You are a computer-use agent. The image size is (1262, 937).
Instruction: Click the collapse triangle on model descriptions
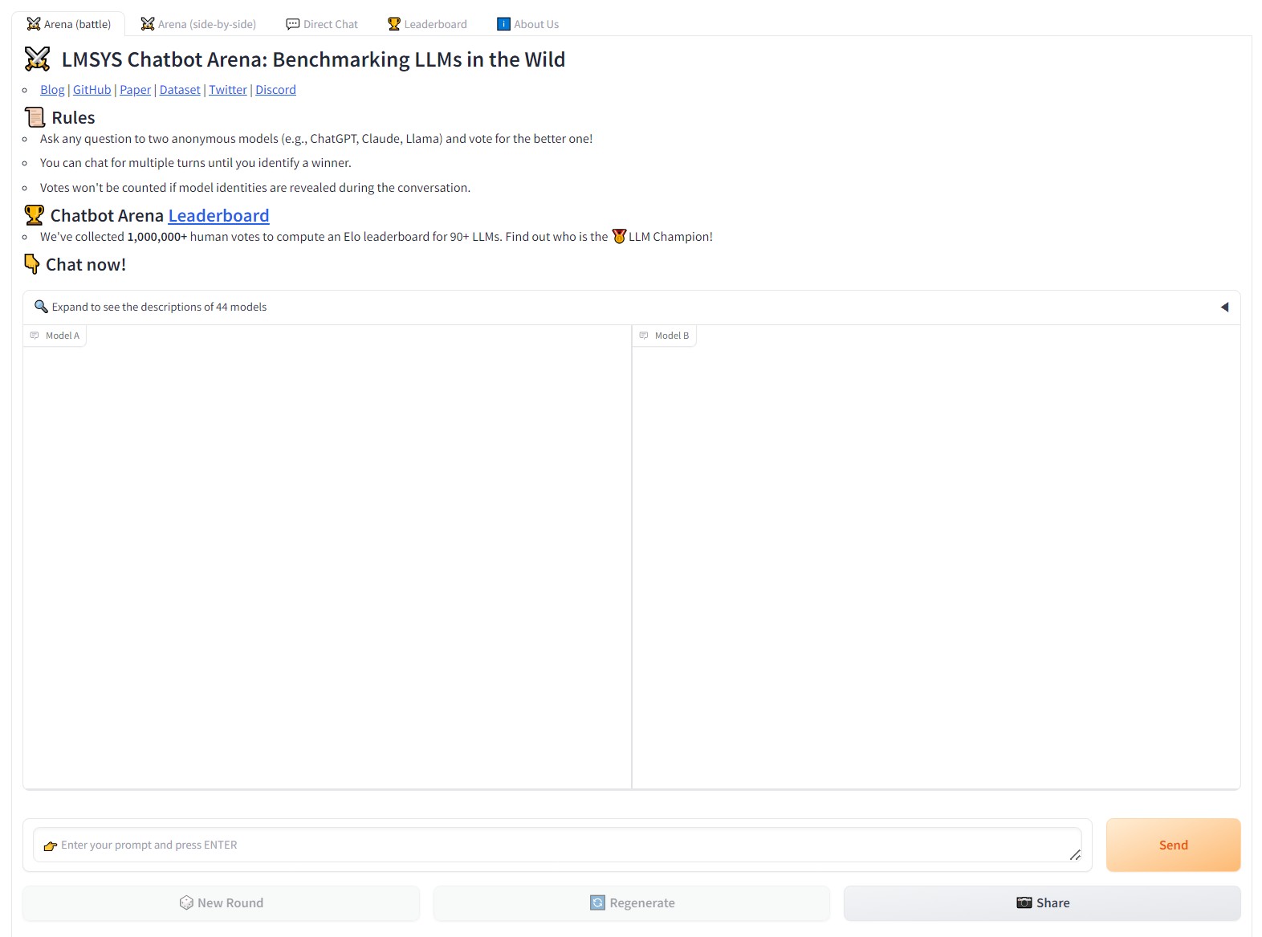point(1224,307)
